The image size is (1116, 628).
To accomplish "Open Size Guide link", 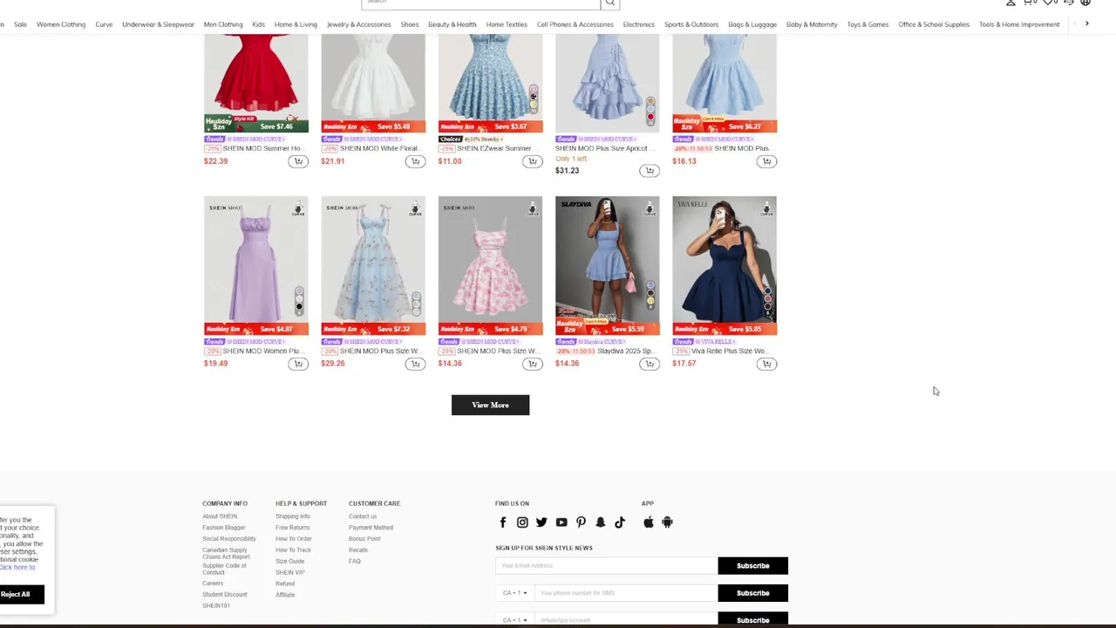I will pos(289,562).
